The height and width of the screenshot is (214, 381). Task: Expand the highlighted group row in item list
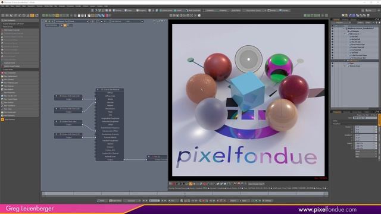pos(345,61)
